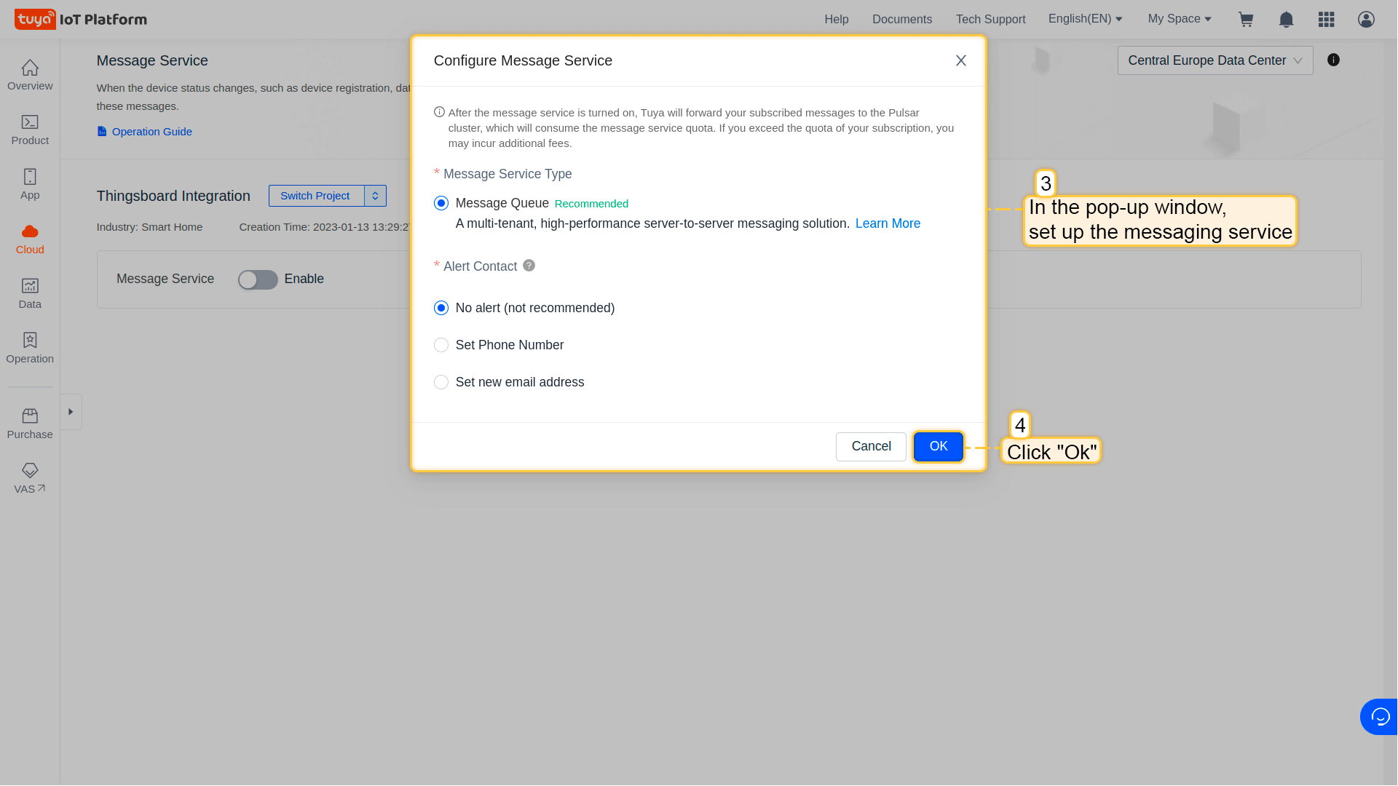Go to Overview in the sidebar

(30, 75)
